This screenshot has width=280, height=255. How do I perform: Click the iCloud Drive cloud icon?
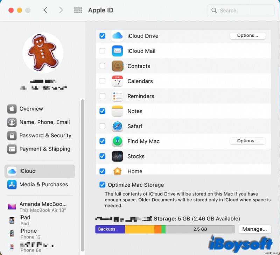click(x=117, y=36)
